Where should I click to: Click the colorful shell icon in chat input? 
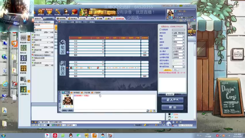point(148,111)
